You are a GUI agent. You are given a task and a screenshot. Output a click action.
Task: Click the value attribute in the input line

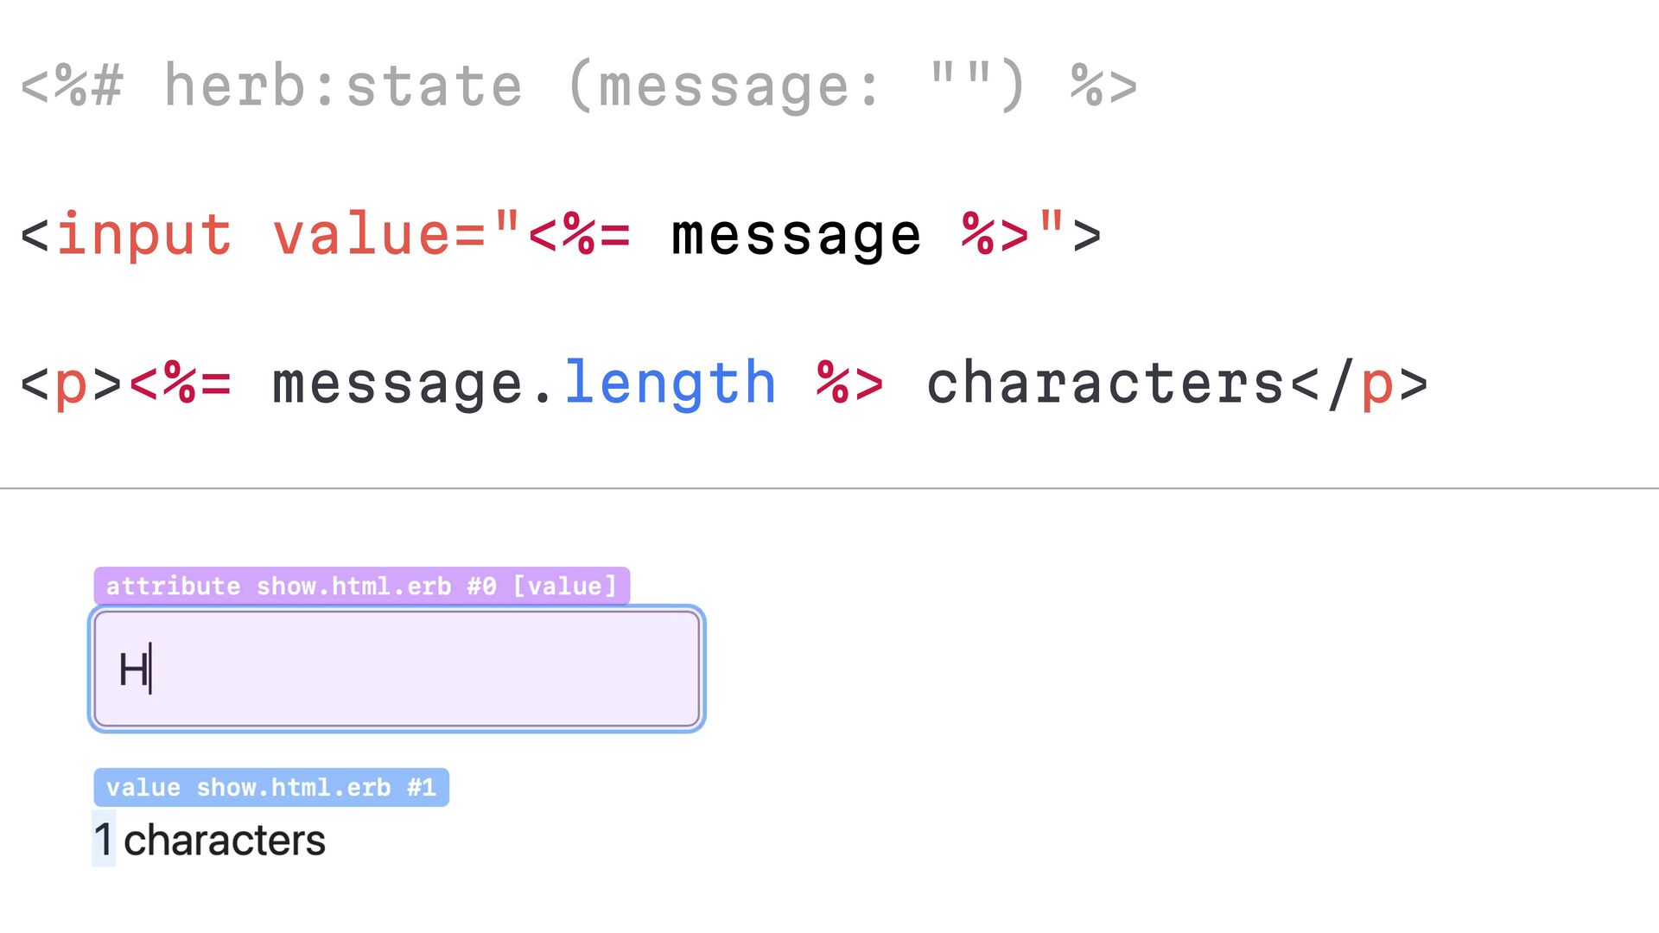[x=361, y=235]
